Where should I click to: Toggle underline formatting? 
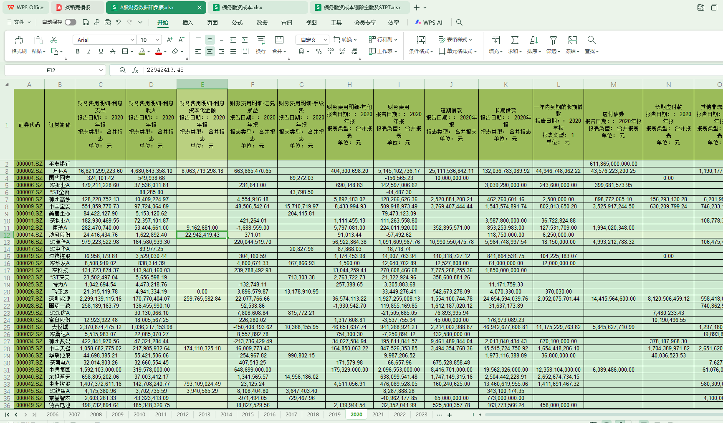point(101,51)
